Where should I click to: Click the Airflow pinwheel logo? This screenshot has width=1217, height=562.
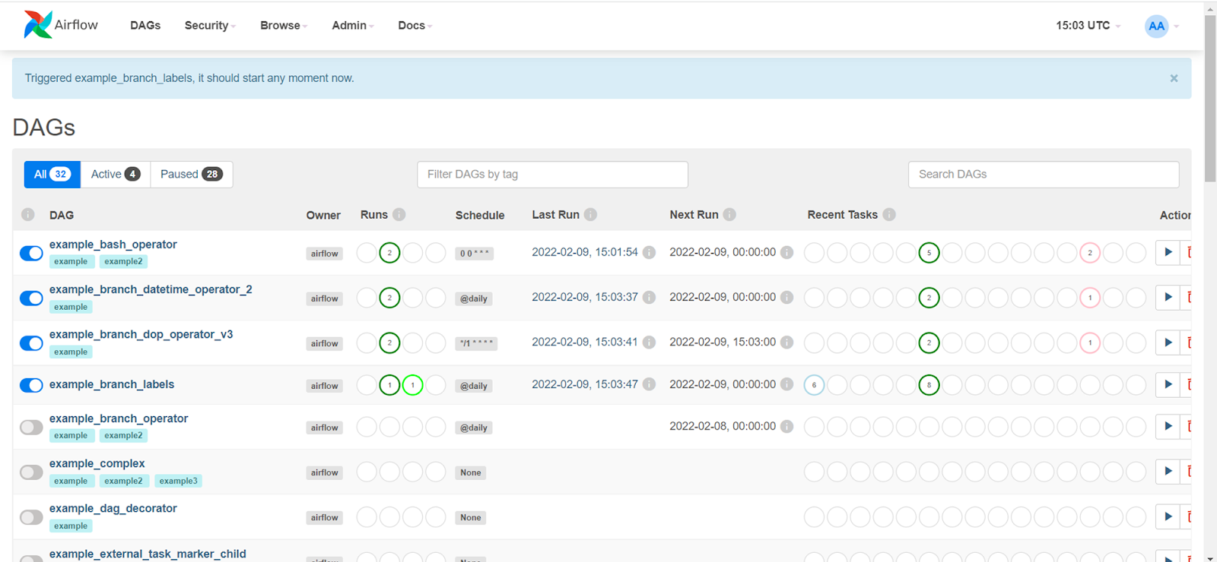click(x=37, y=25)
